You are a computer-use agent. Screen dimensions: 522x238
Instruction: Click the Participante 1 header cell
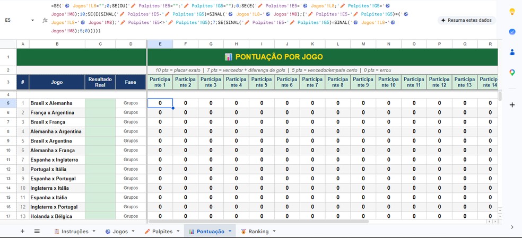[x=160, y=82]
